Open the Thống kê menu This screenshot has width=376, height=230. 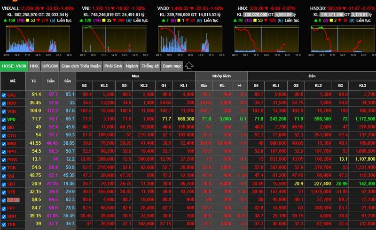(x=150, y=66)
